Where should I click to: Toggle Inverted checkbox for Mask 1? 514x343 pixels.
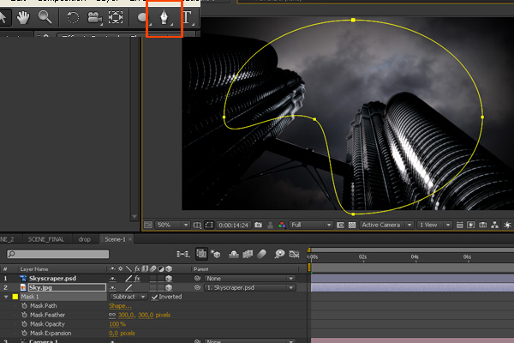(x=154, y=297)
